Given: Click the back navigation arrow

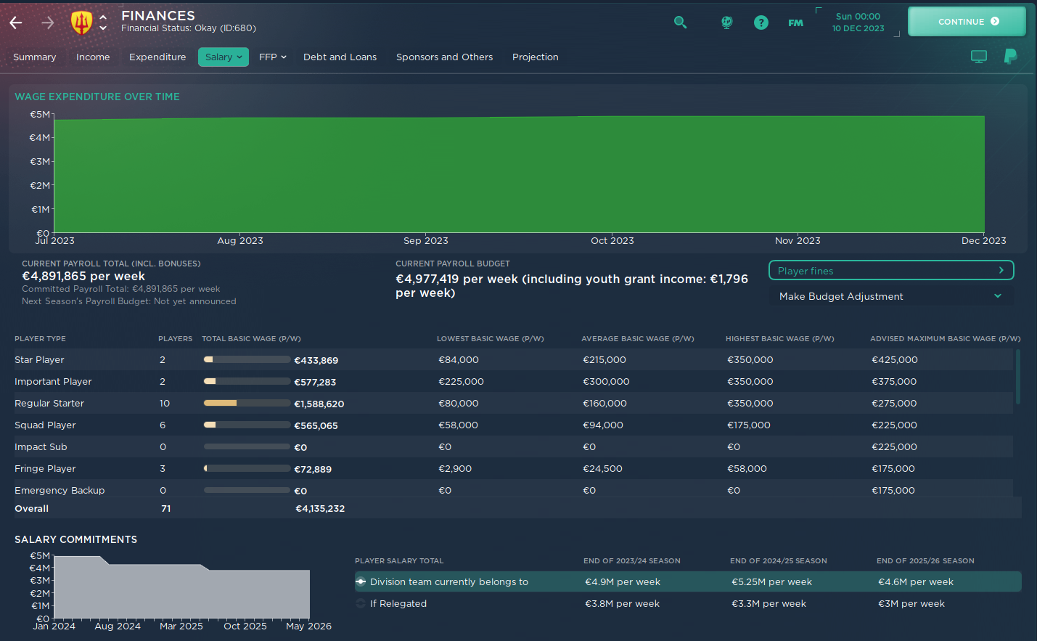Looking at the screenshot, I should [15, 23].
